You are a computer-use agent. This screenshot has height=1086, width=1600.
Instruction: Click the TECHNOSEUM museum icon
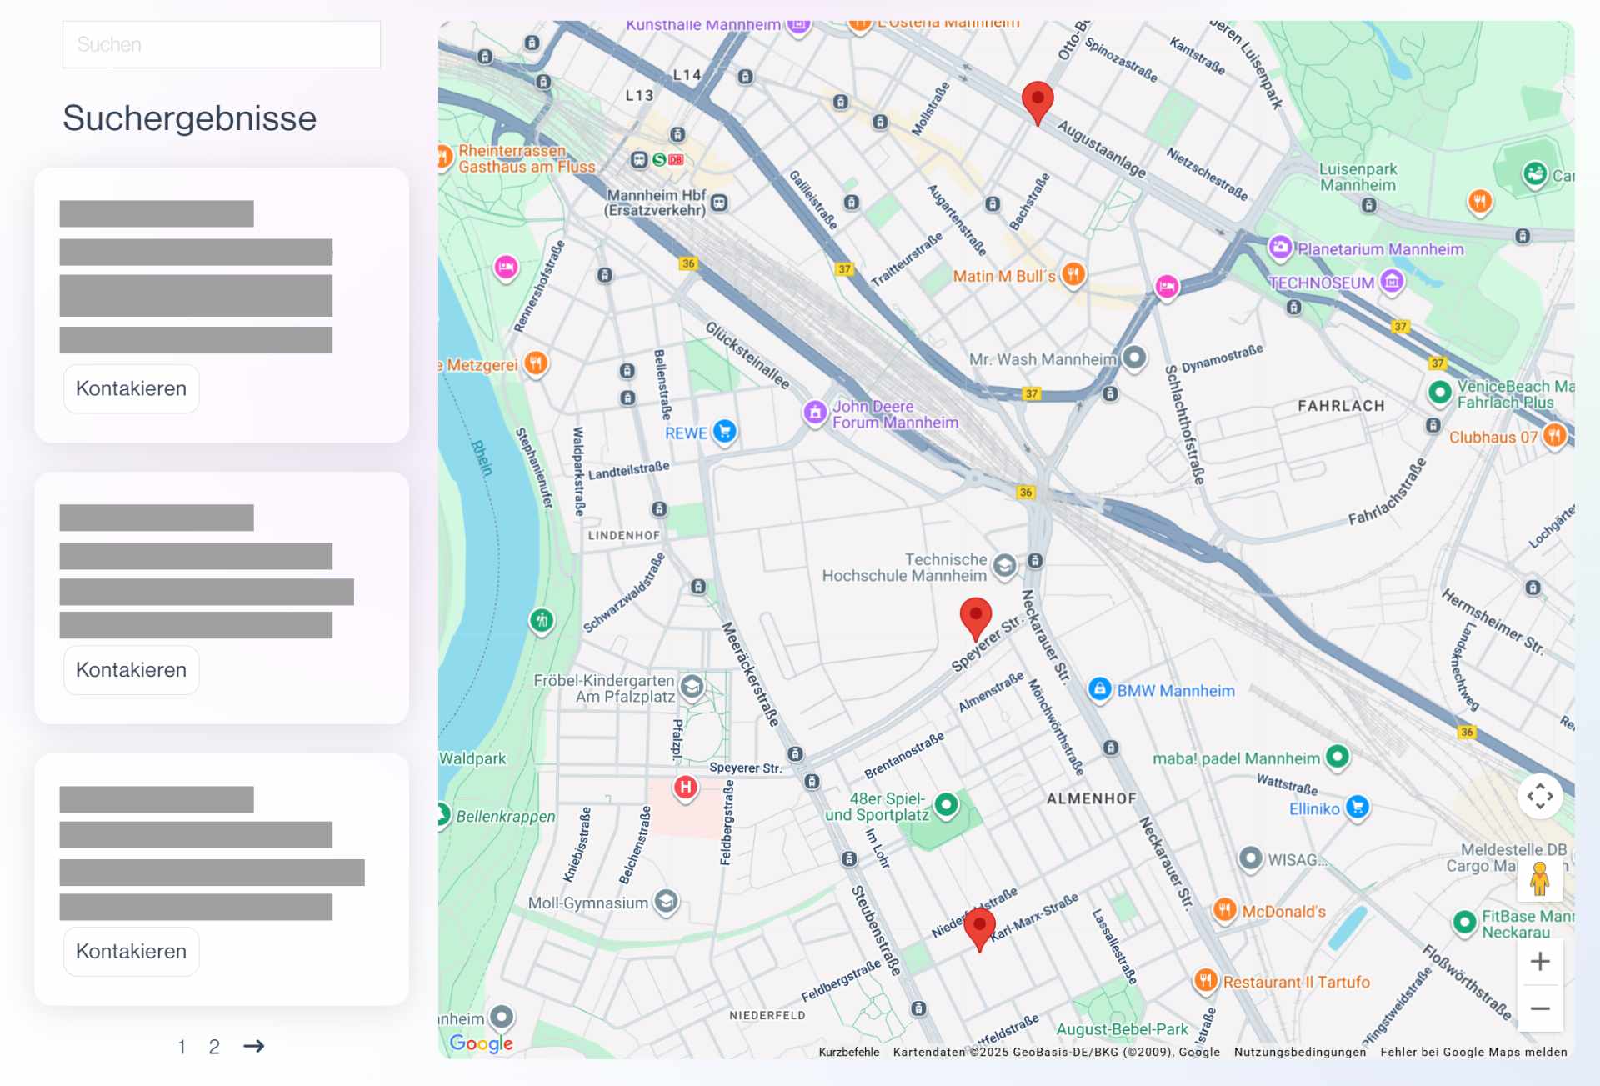point(1392,282)
